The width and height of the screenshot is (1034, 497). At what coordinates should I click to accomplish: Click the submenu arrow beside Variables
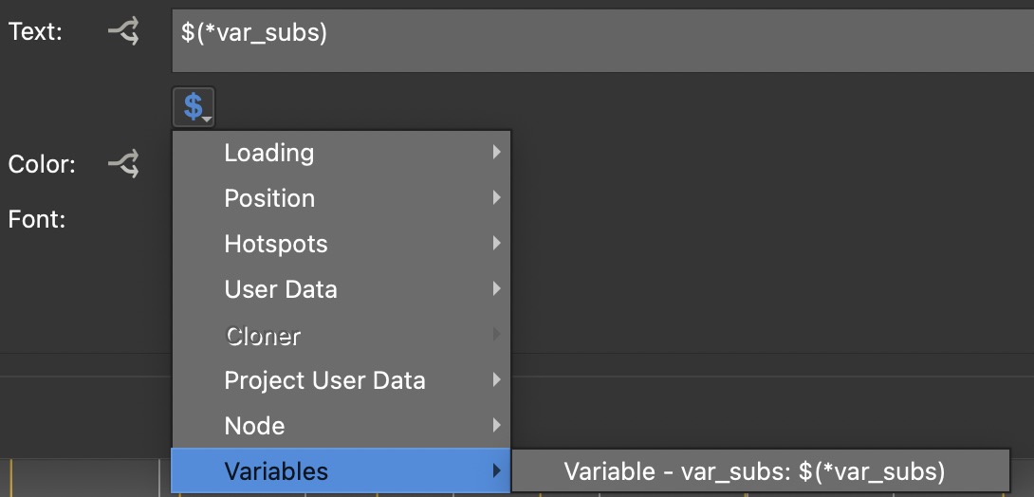point(496,471)
